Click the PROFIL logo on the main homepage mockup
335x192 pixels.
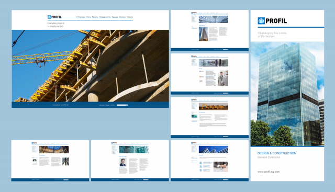pos(54,17)
